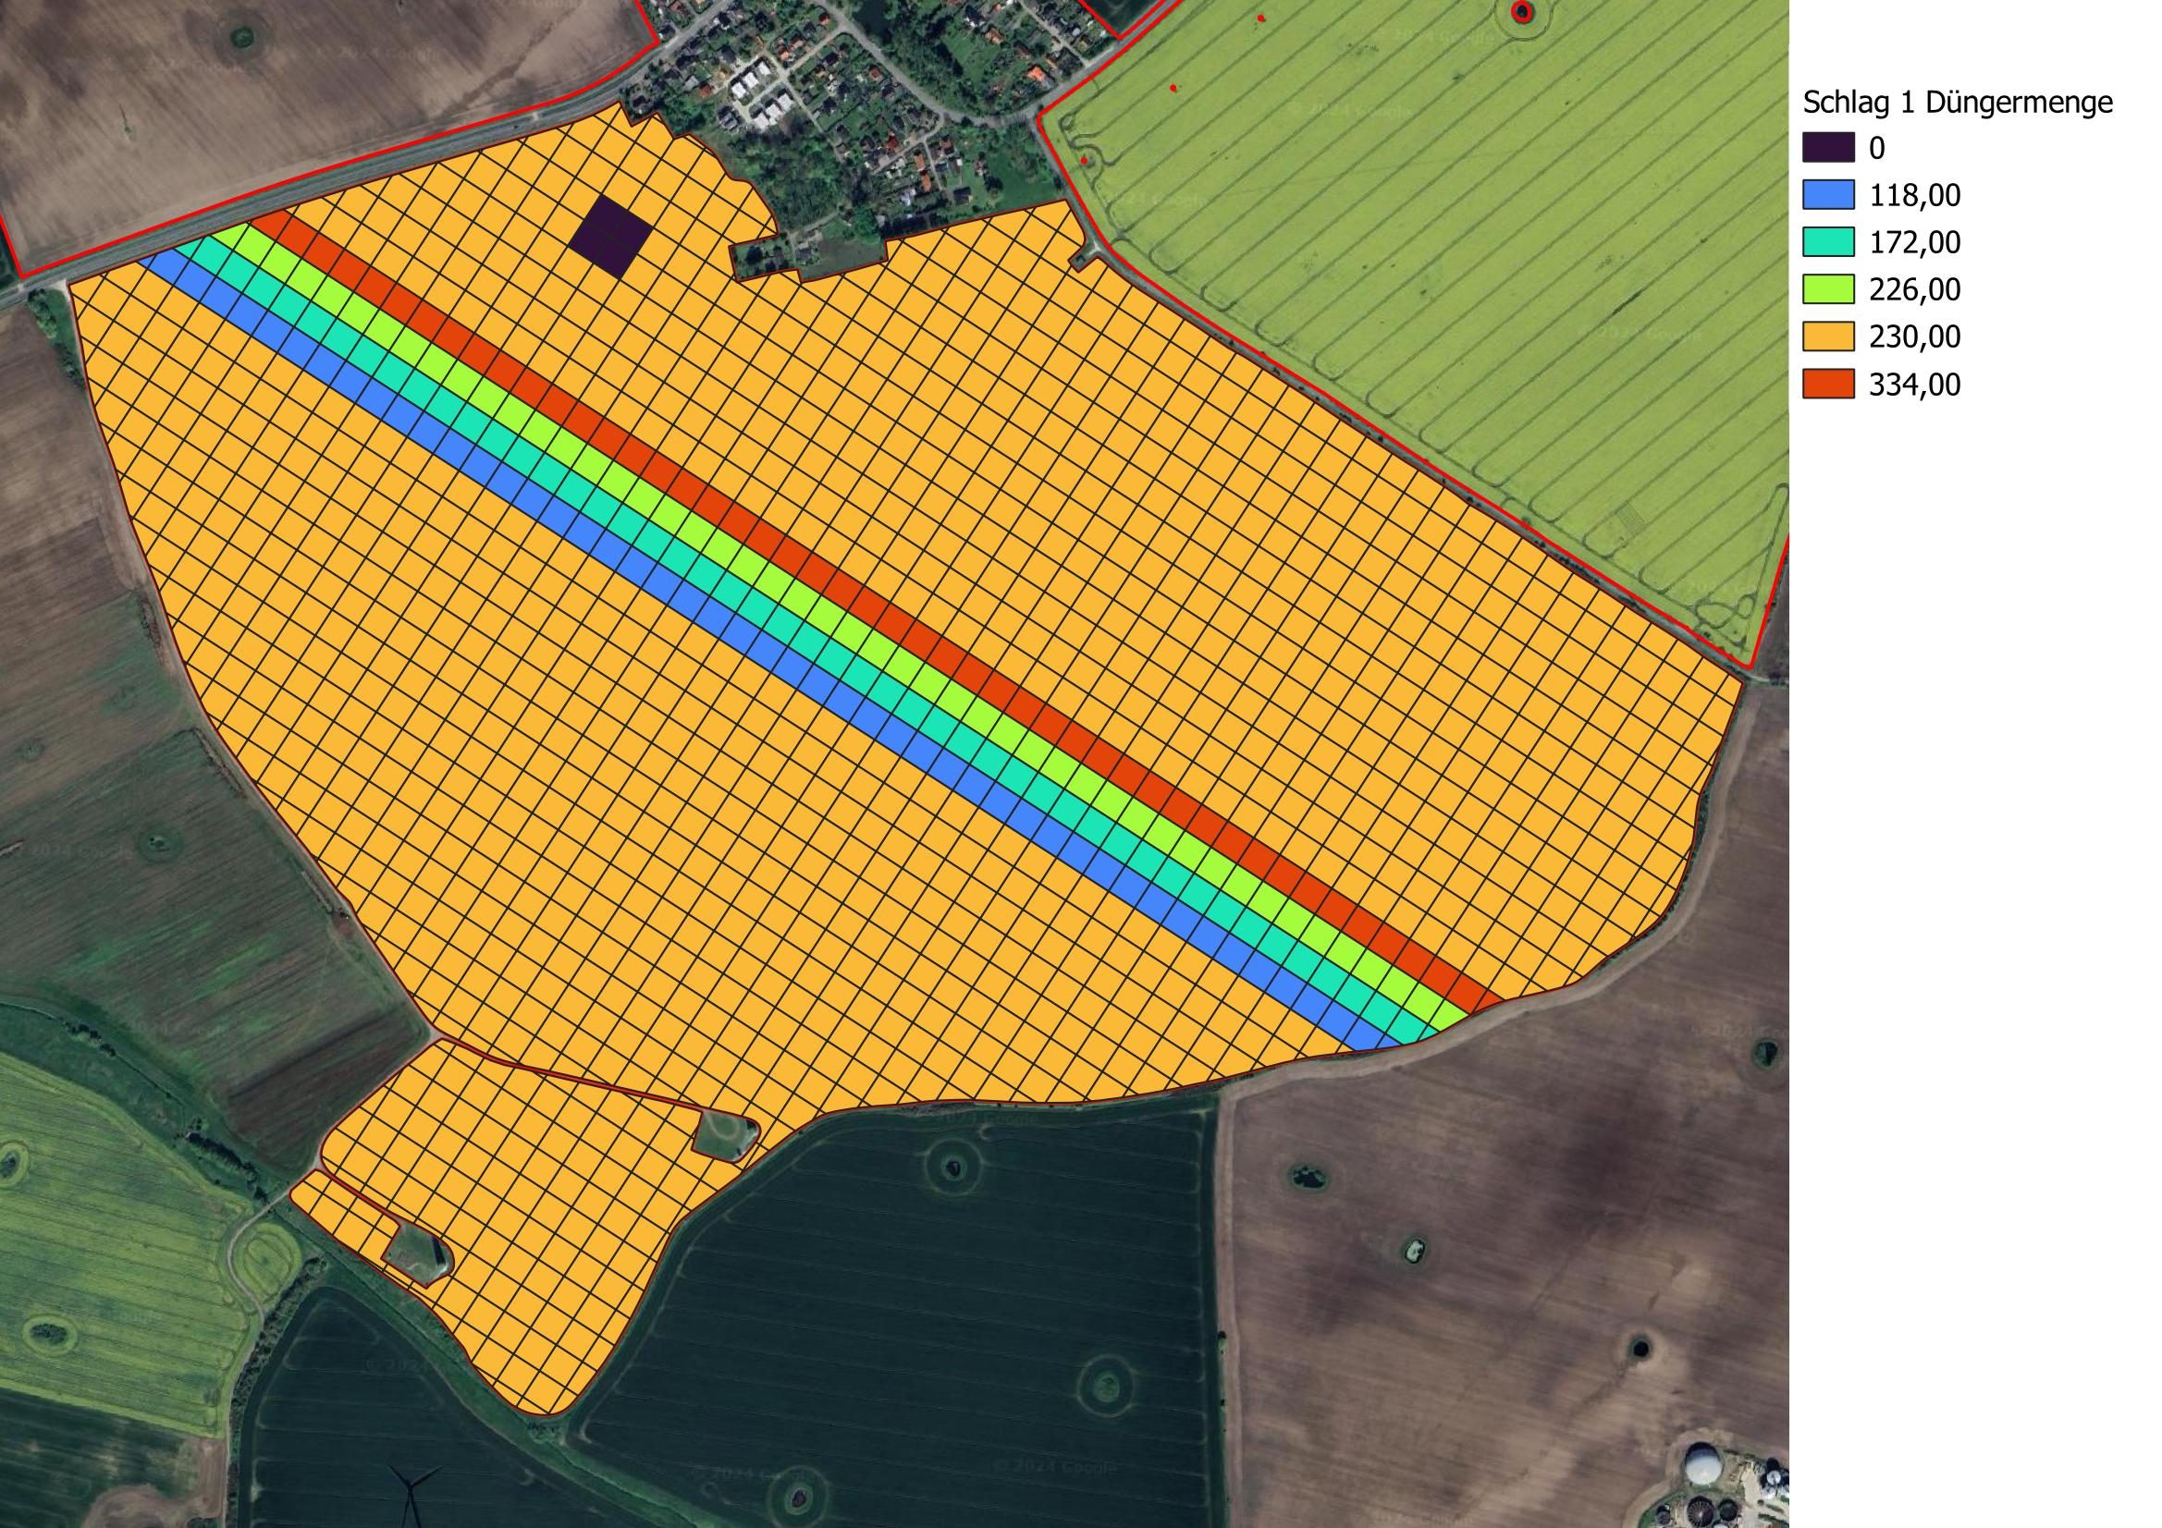Click the '118,00' legend label text
2162x1528 pixels.
[1914, 195]
